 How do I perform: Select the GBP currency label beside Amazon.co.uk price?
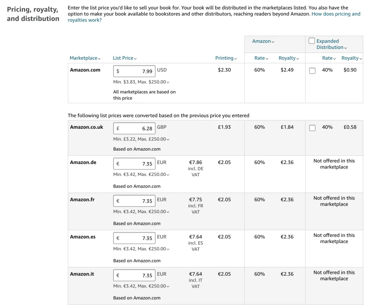tap(162, 127)
